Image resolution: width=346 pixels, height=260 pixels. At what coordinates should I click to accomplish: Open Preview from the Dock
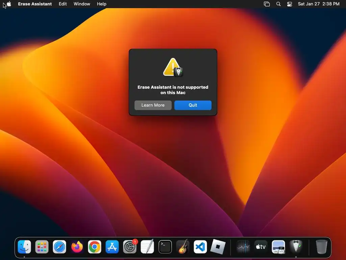click(278, 247)
